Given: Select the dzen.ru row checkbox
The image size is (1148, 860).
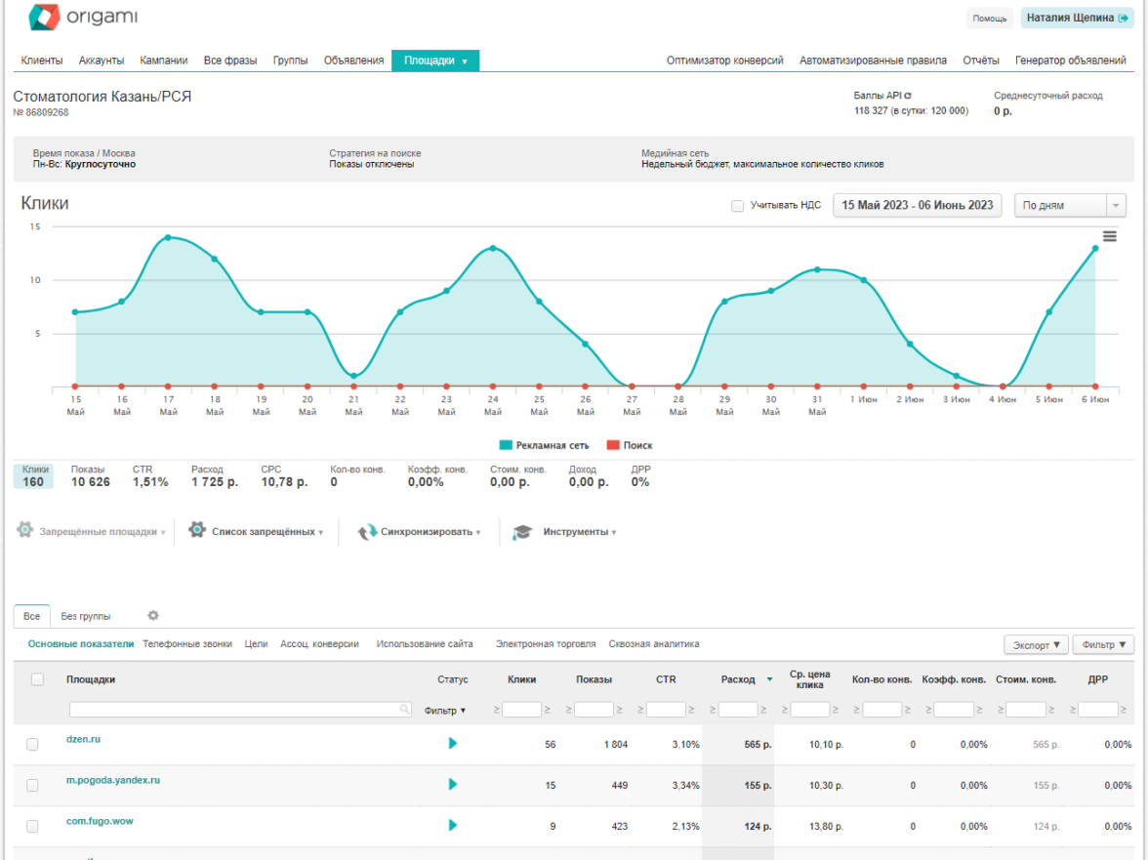Looking at the screenshot, I should [x=32, y=744].
